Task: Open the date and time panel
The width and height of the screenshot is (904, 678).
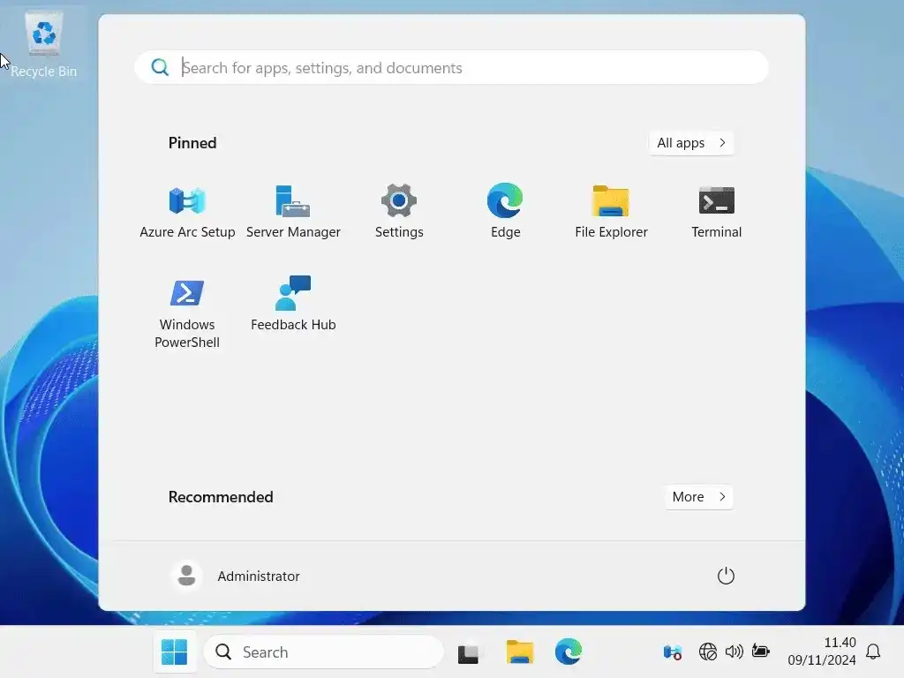Action: pyautogui.click(x=822, y=652)
